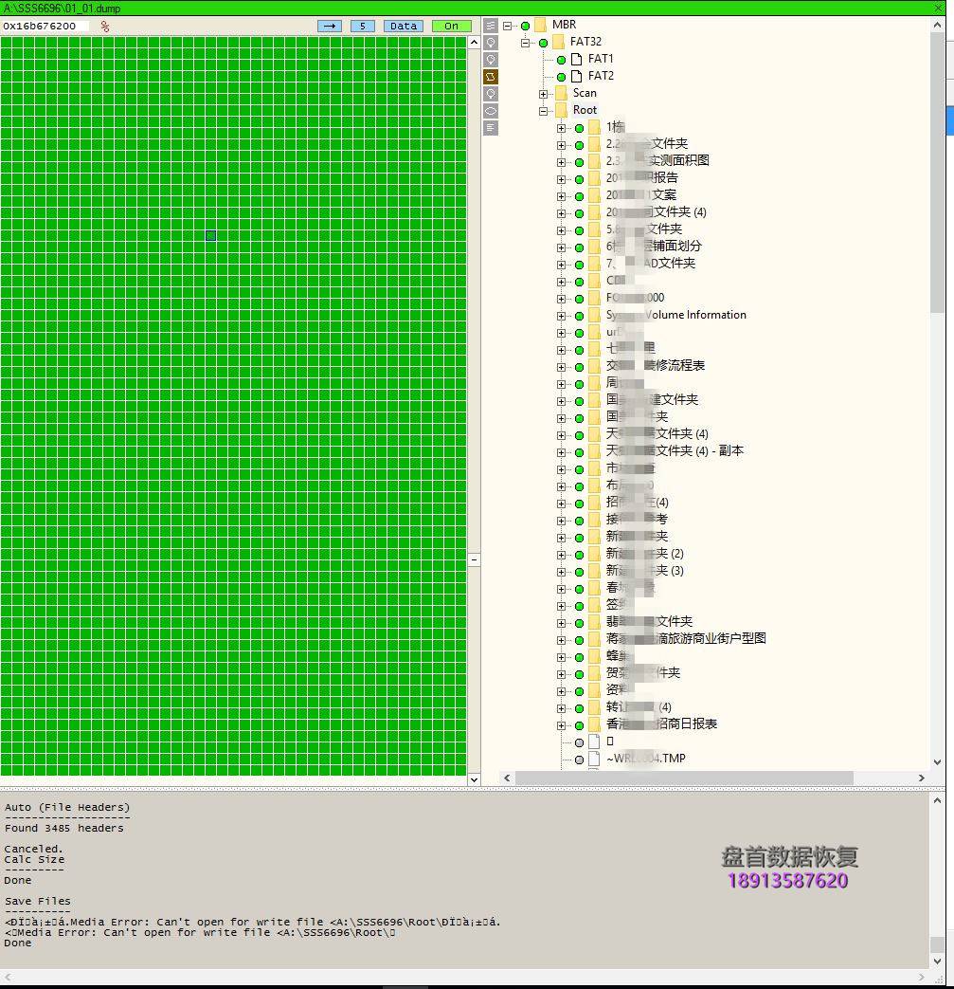Click the "Save Files" log heading
The height and width of the screenshot is (989, 954).
click(37, 902)
